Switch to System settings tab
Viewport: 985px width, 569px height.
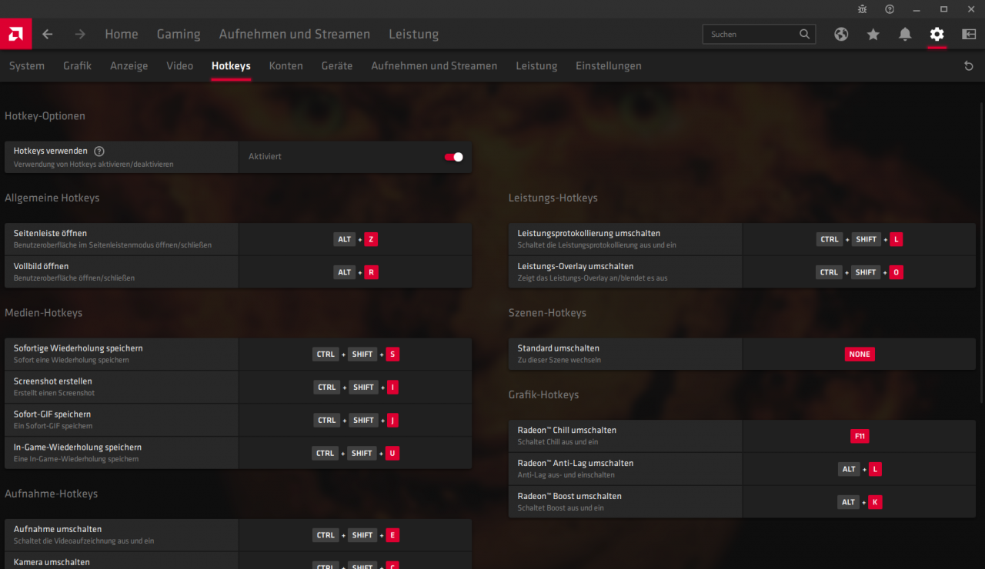[x=27, y=66]
